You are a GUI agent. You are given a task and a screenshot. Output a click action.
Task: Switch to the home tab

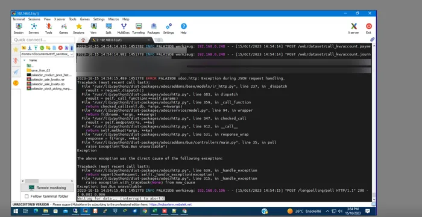(x=83, y=40)
